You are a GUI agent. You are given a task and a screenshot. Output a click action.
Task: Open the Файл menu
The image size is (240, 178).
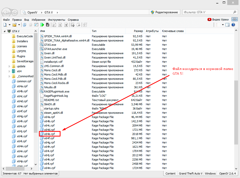click(x=6, y=20)
